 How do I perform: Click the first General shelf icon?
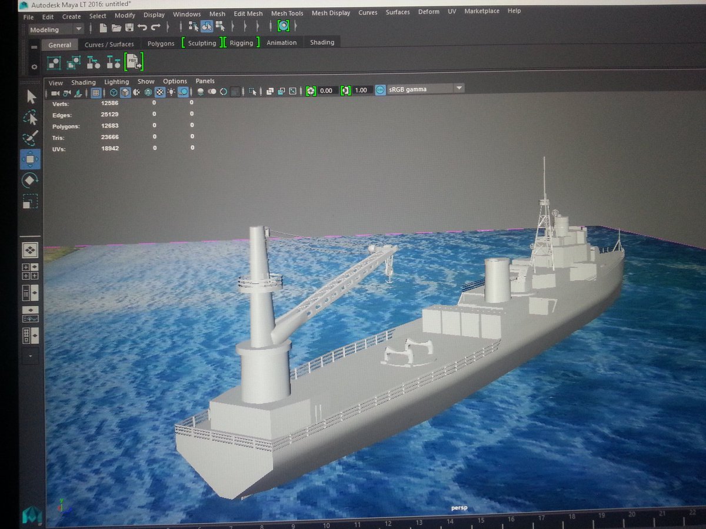[54, 62]
